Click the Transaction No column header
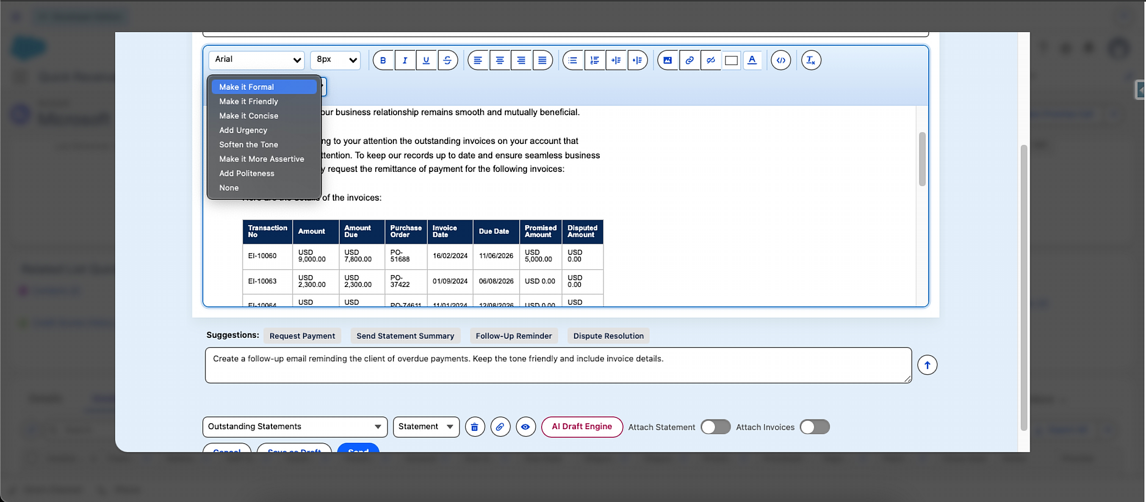 point(267,232)
